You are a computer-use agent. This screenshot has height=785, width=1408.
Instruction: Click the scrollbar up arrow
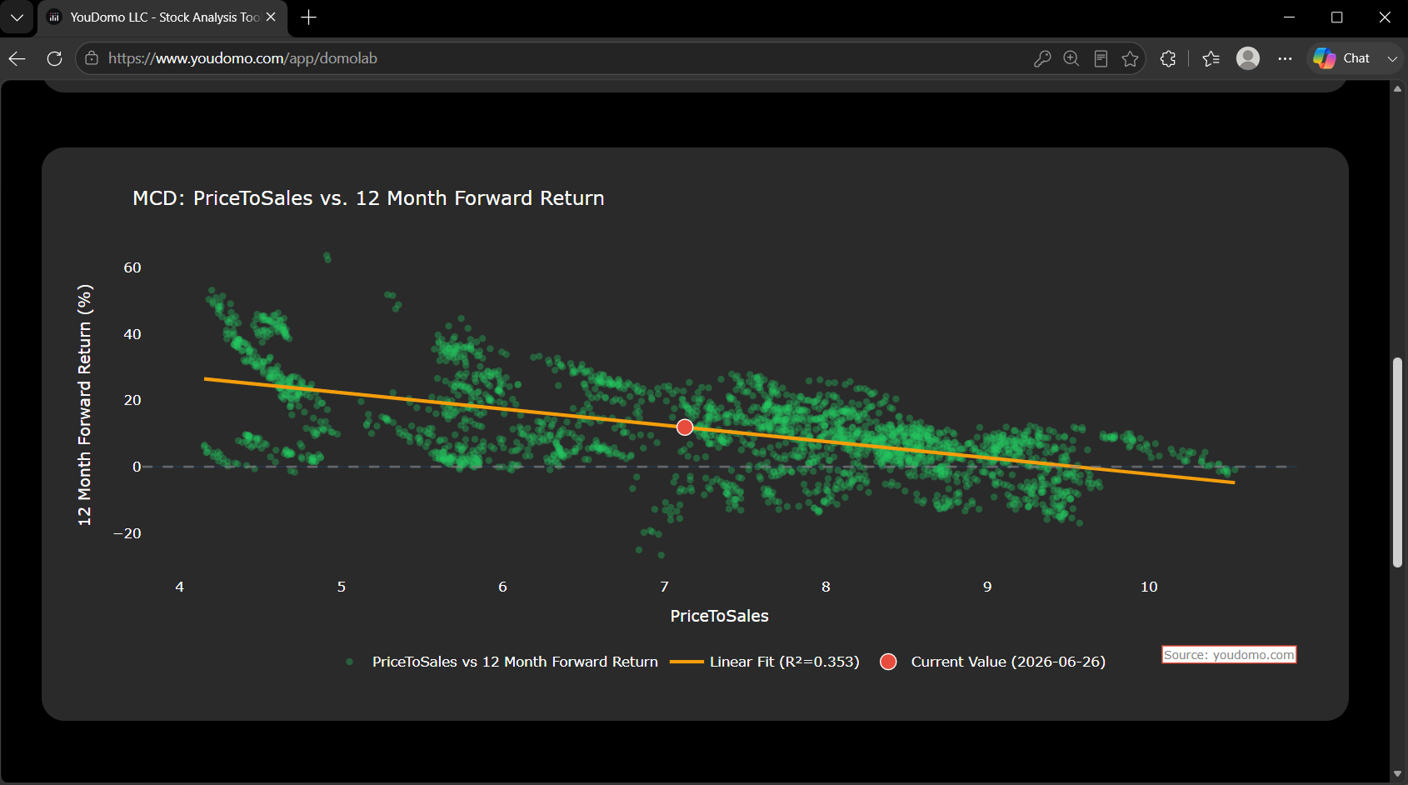[x=1397, y=88]
